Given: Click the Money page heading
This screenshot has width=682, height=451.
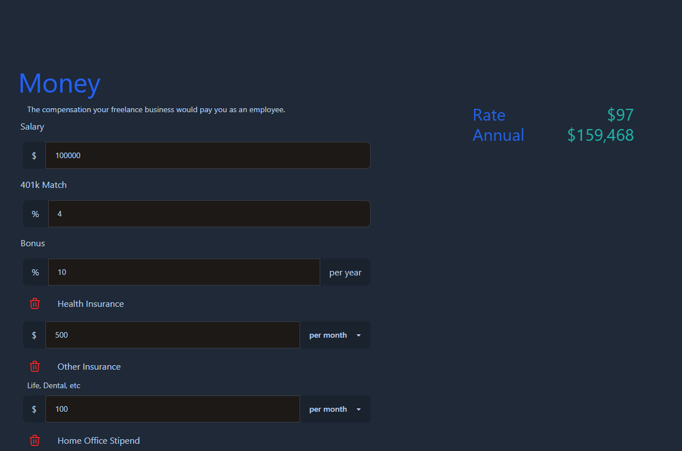Looking at the screenshot, I should tap(59, 83).
